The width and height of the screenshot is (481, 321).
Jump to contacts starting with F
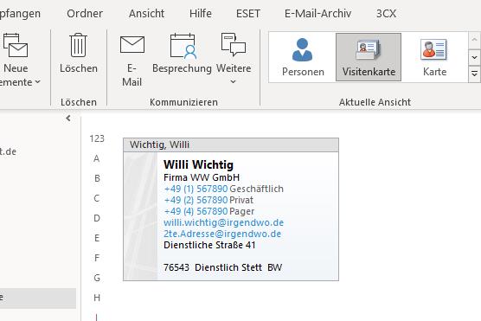pos(97,258)
